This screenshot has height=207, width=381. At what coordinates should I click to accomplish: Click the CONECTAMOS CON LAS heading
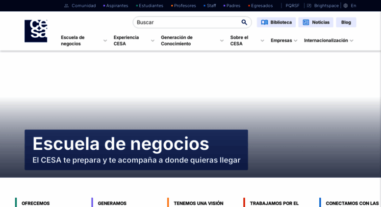[x=352, y=204]
